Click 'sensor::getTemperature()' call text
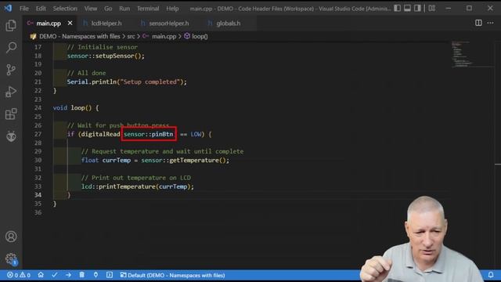501x282 pixels. click(x=183, y=160)
